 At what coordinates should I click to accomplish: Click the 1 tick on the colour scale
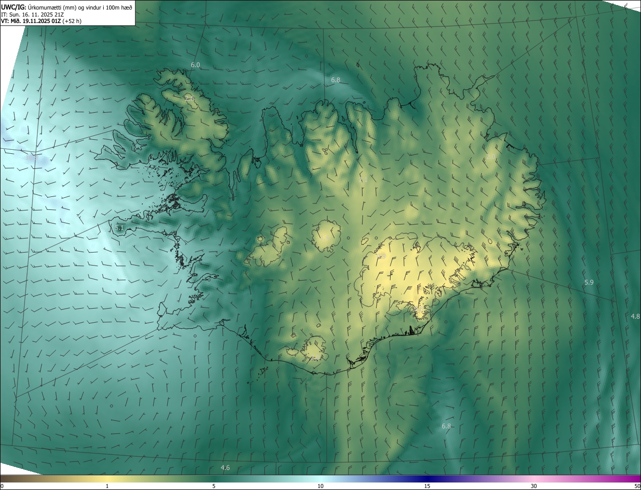[107, 486]
